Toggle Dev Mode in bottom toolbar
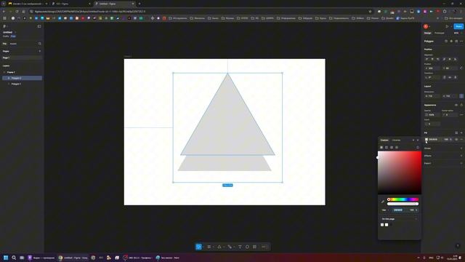This screenshot has width=465, height=262. [264, 247]
